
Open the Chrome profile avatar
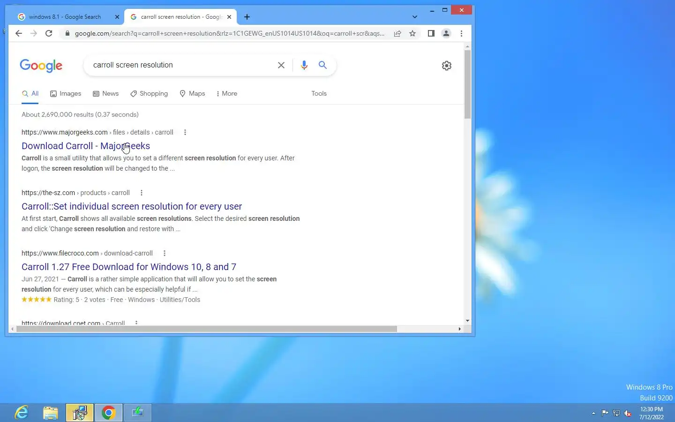pos(446,33)
